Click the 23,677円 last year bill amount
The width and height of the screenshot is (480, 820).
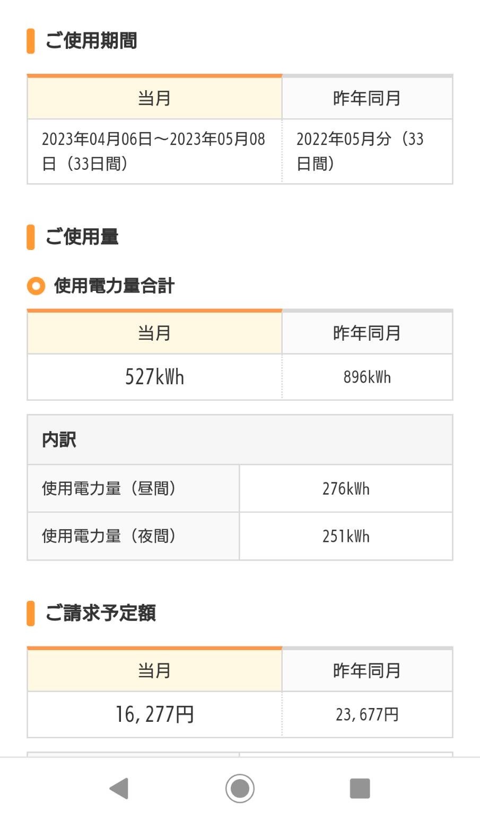click(367, 714)
